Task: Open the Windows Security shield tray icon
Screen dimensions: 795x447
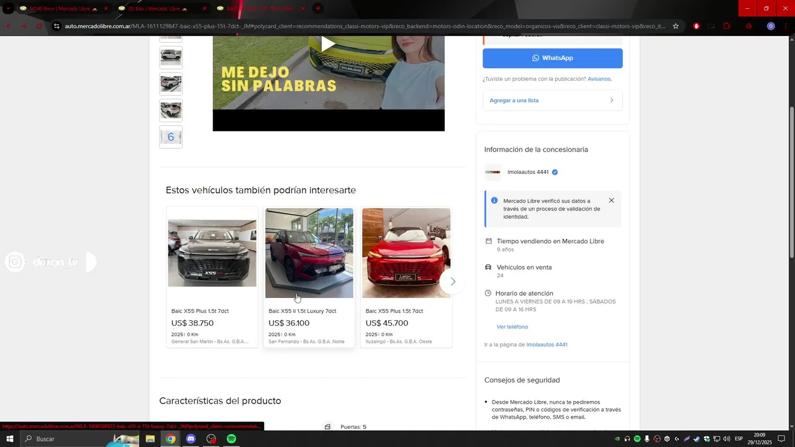Action: [707, 439]
